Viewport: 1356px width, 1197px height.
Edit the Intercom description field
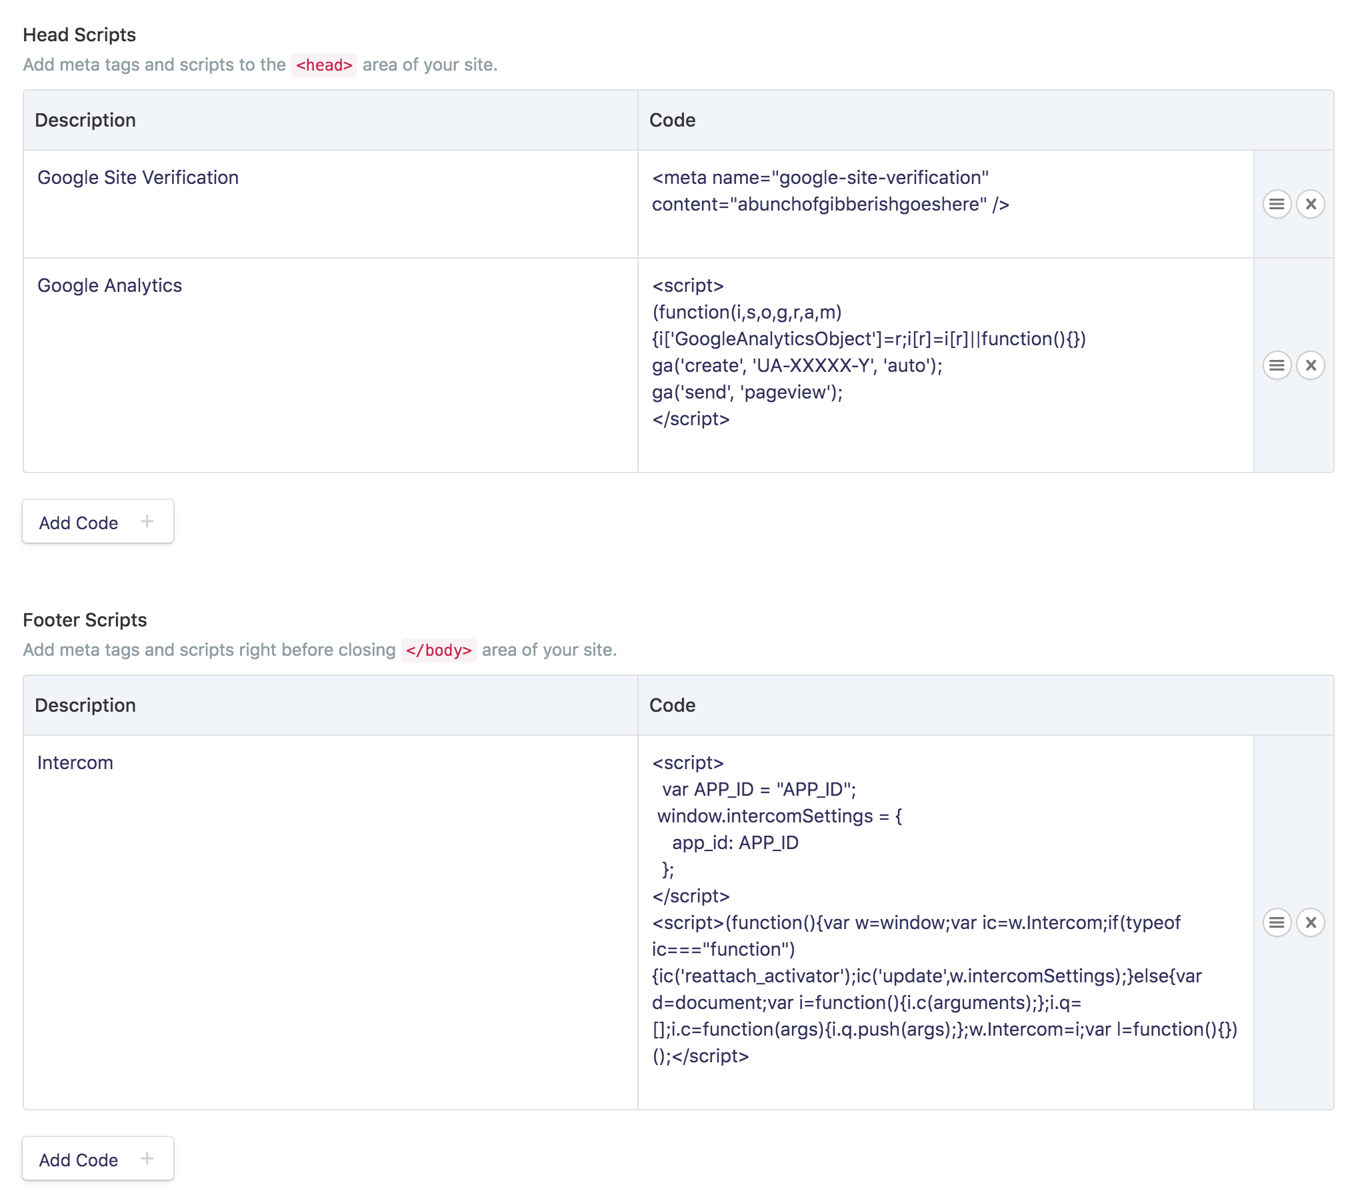click(331, 922)
